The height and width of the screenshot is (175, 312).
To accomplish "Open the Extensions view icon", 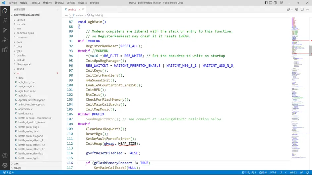I will (x=5, y=50).
